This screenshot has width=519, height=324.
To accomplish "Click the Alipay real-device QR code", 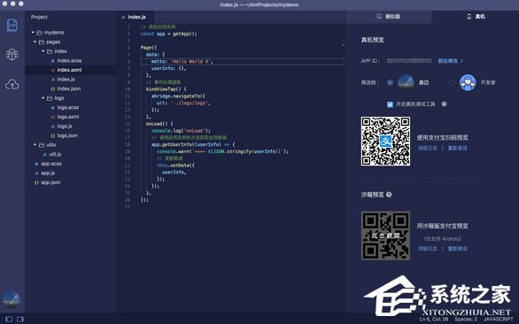I will [x=385, y=141].
